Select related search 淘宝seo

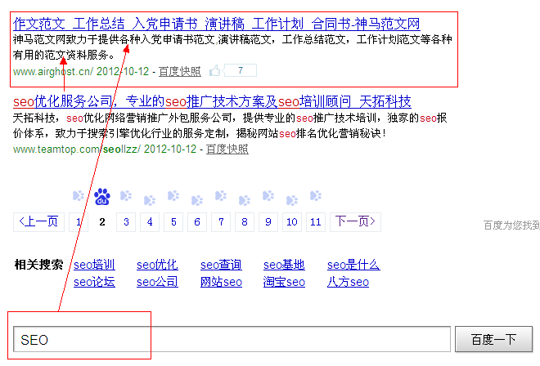pos(284,282)
